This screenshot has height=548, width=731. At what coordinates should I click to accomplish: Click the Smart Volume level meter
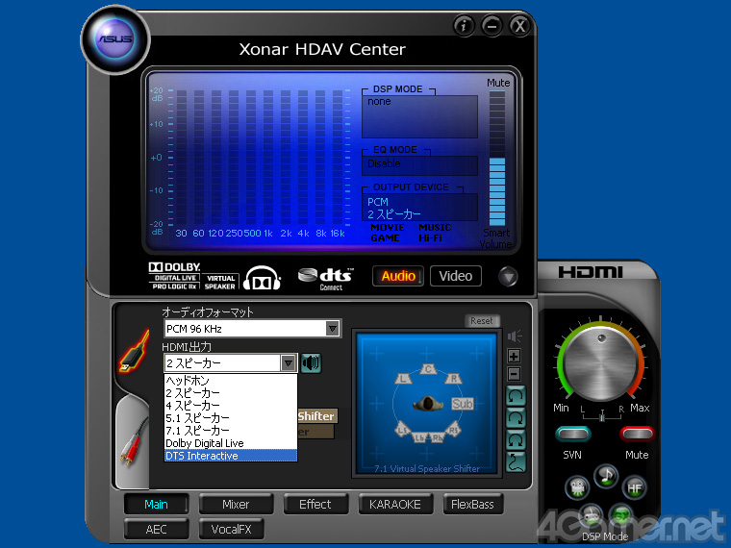pos(497,159)
